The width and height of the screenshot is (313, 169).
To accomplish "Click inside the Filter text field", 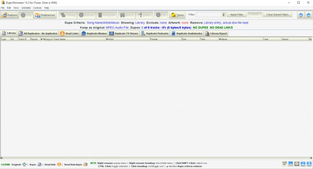I will [209, 15].
